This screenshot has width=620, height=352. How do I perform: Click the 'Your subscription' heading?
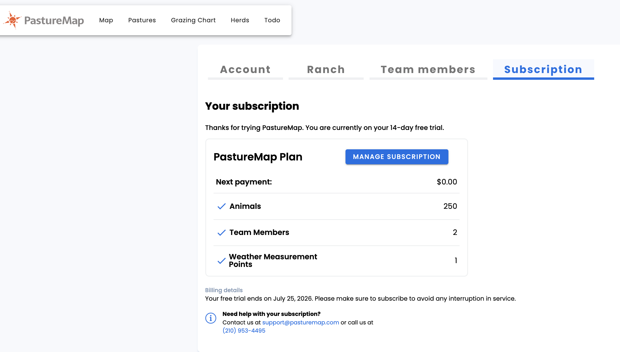point(252,106)
